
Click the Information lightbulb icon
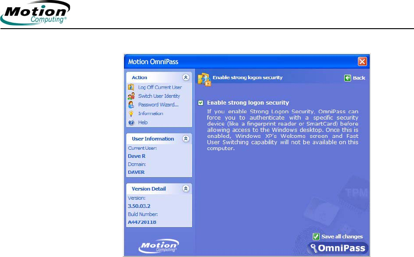pos(131,114)
